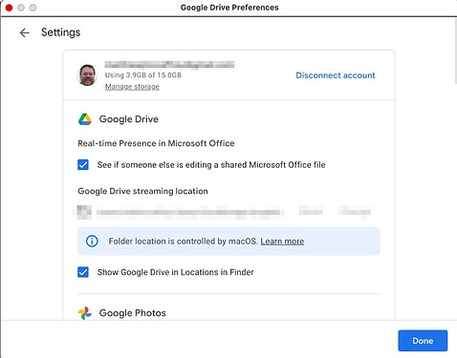
Task: Open the Manage storage link
Action: pyautogui.click(x=132, y=87)
